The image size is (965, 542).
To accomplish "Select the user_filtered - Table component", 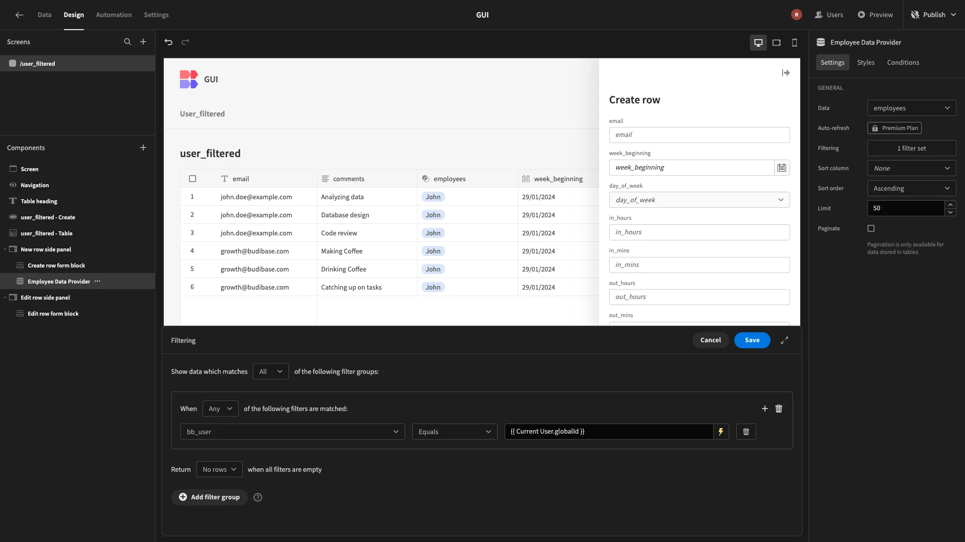I will (77, 233).
